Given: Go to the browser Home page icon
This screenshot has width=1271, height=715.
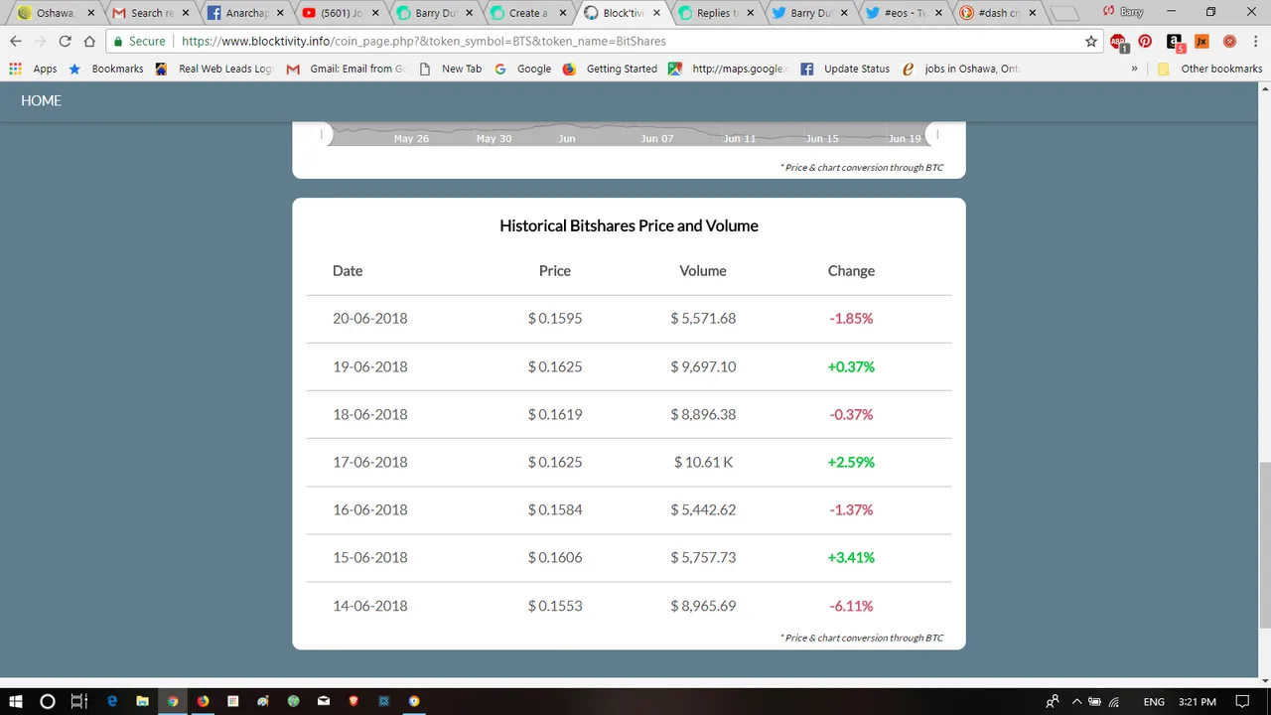Looking at the screenshot, I should click(89, 42).
